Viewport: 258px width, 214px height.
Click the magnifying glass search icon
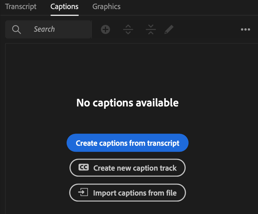16,29
